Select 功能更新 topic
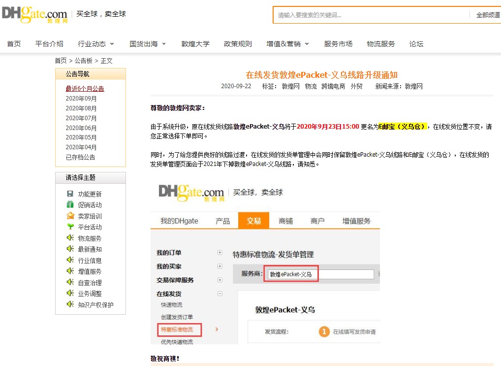This screenshot has height=366, width=501. click(90, 194)
